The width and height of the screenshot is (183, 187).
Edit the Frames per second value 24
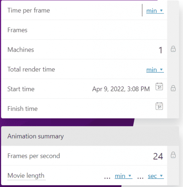click(x=158, y=156)
